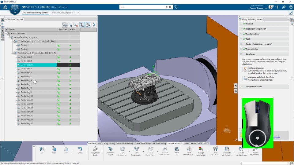Click the search input field
Screen dimensions: 294x165
click(142, 7)
